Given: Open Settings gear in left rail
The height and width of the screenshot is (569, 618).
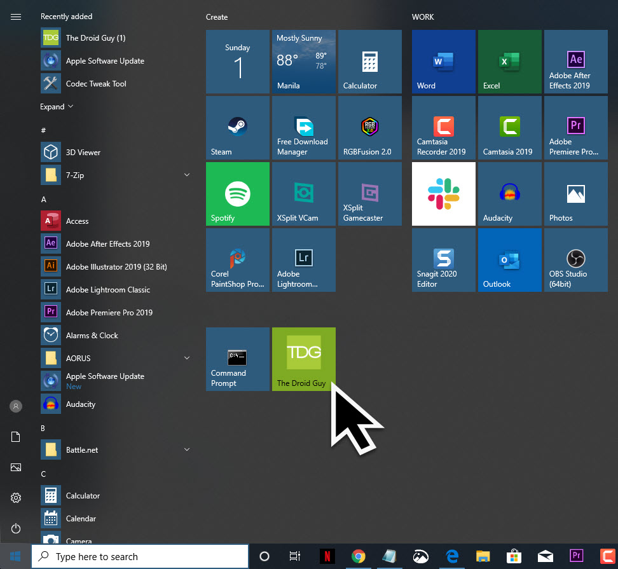Looking at the screenshot, I should 16,498.
